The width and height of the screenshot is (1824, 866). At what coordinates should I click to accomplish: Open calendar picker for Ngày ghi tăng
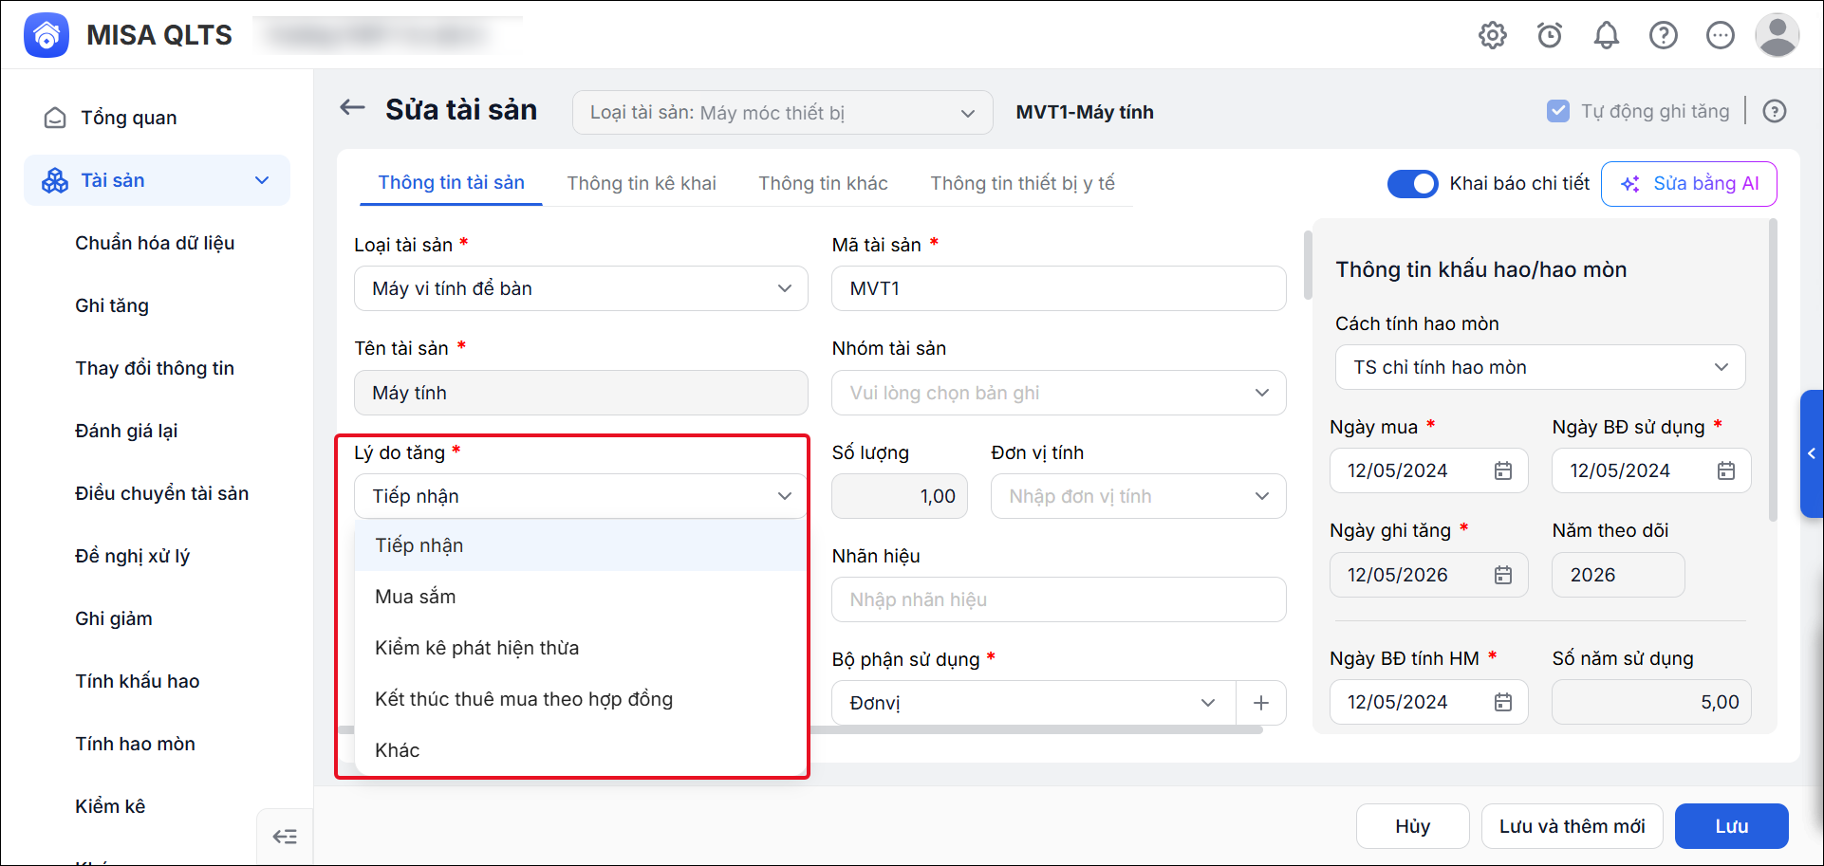tap(1503, 575)
